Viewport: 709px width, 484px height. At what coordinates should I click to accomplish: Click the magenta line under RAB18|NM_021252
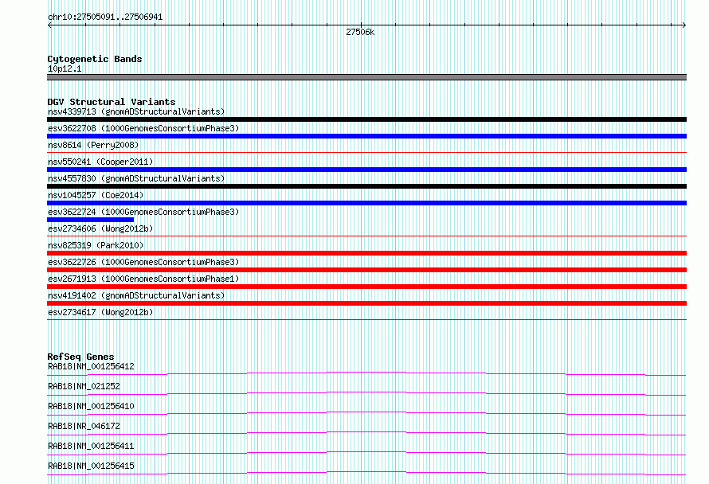tap(366, 393)
